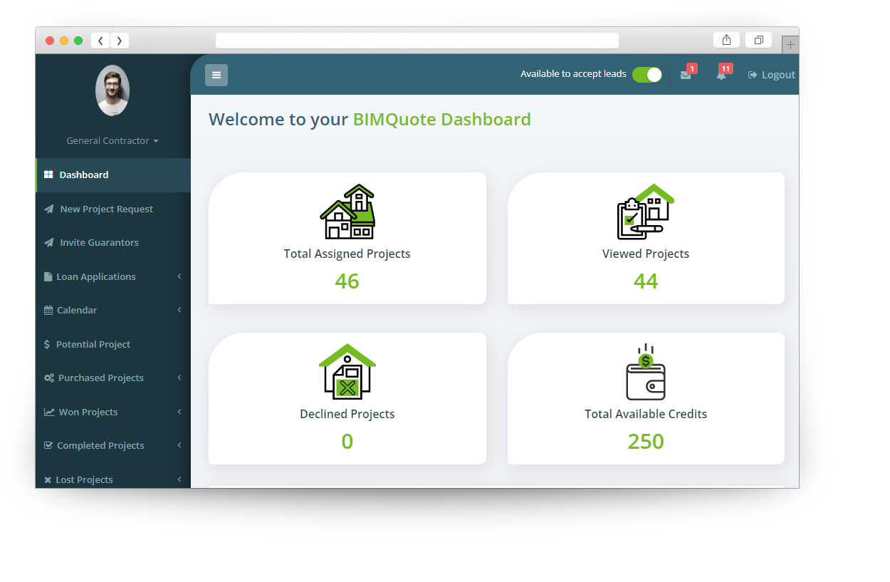Click the logout arrow icon
The height and width of the screenshot is (582, 890).
coord(753,75)
